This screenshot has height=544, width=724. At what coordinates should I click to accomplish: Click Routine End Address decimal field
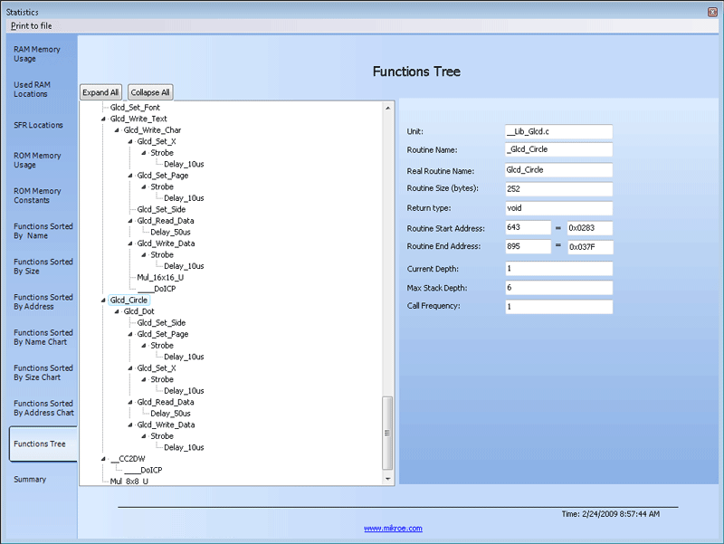pos(529,246)
